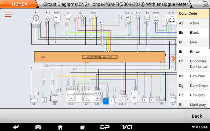Select the Dg Dark Green row
Image resolution: width=210 pixels, height=131 pixels.
click(x=193, y=85)
